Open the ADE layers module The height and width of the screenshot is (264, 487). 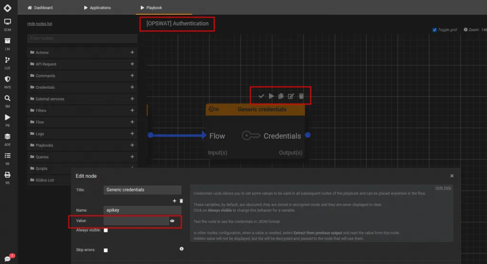(8, 140)
